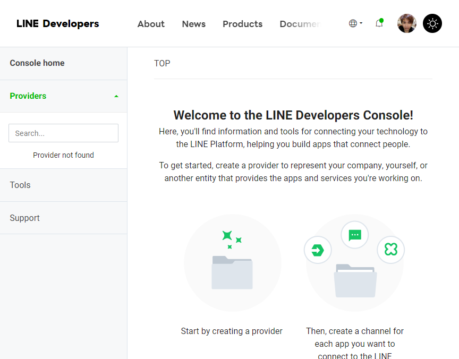Open the About menu item
Viewport: 459px width, 359px height.
pos(151,24)
